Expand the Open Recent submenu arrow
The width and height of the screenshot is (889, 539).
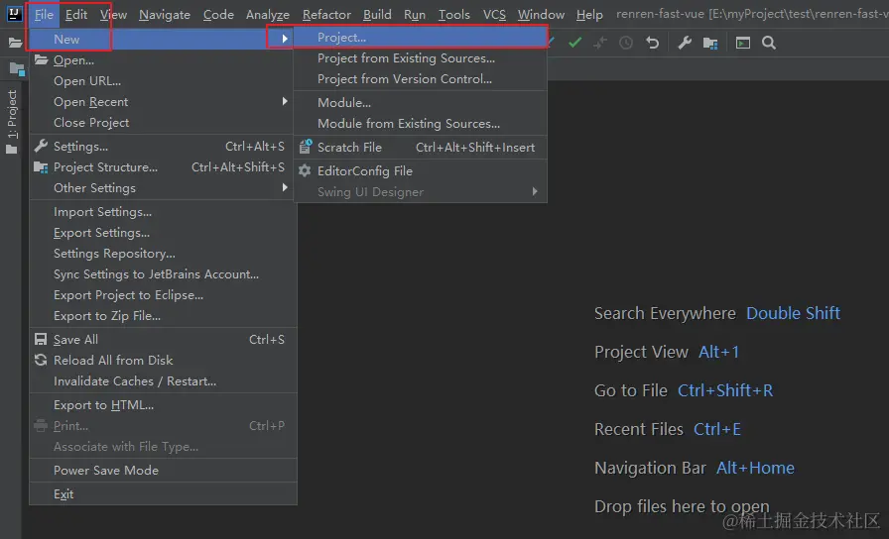(285, 101)
